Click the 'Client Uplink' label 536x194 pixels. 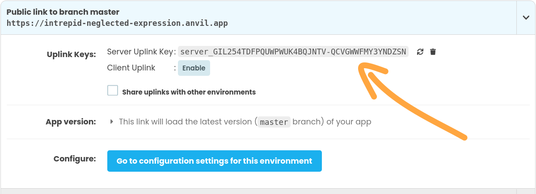(x=131, y=68)
